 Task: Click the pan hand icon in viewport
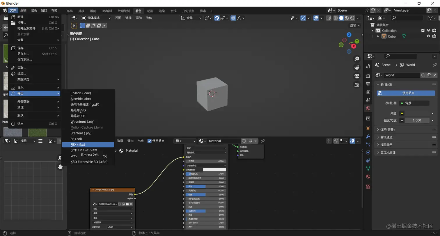[357, 67]
